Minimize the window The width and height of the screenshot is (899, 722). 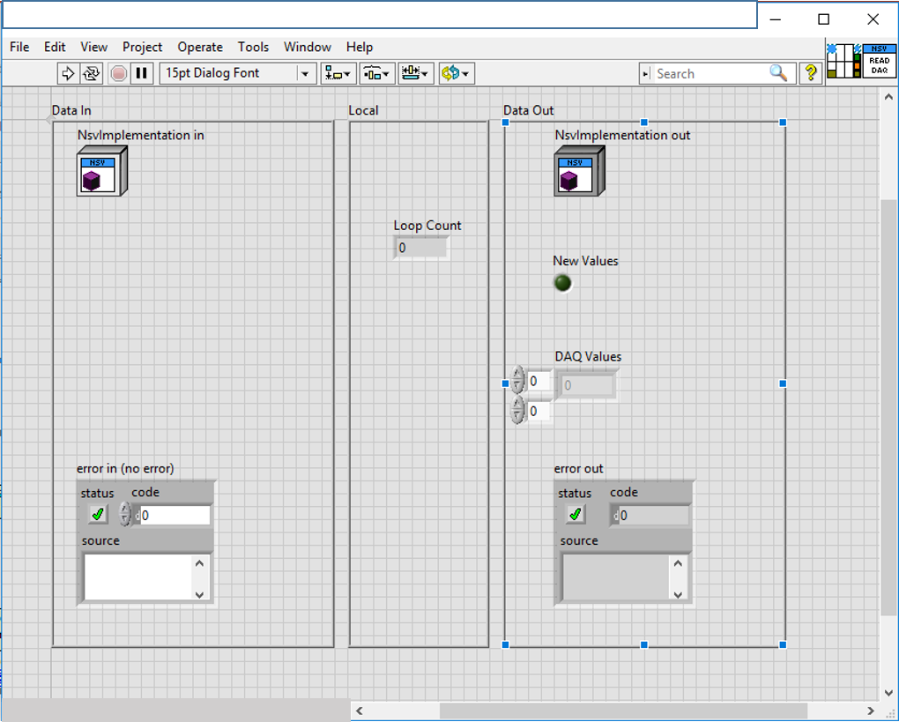[x=775, y=19]
